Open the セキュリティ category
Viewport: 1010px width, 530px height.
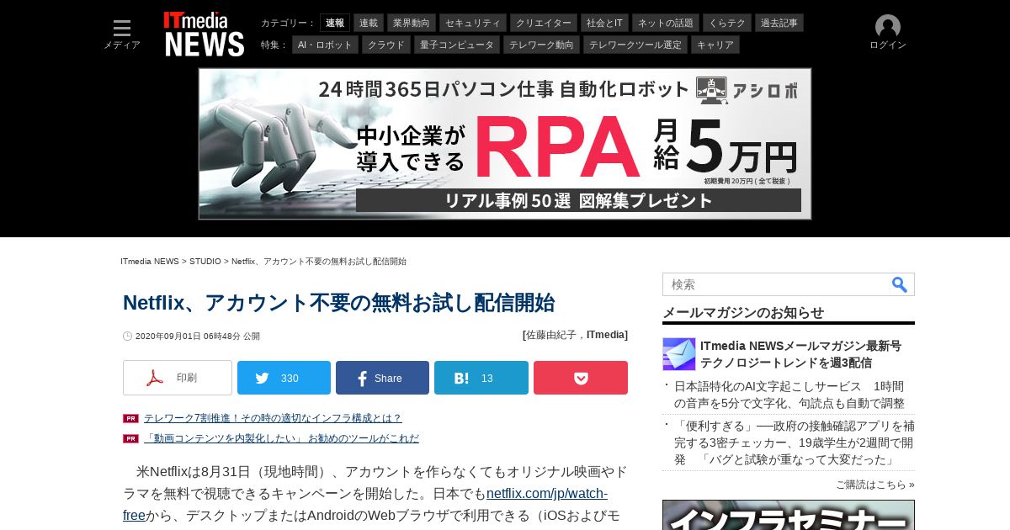point(473,23)
